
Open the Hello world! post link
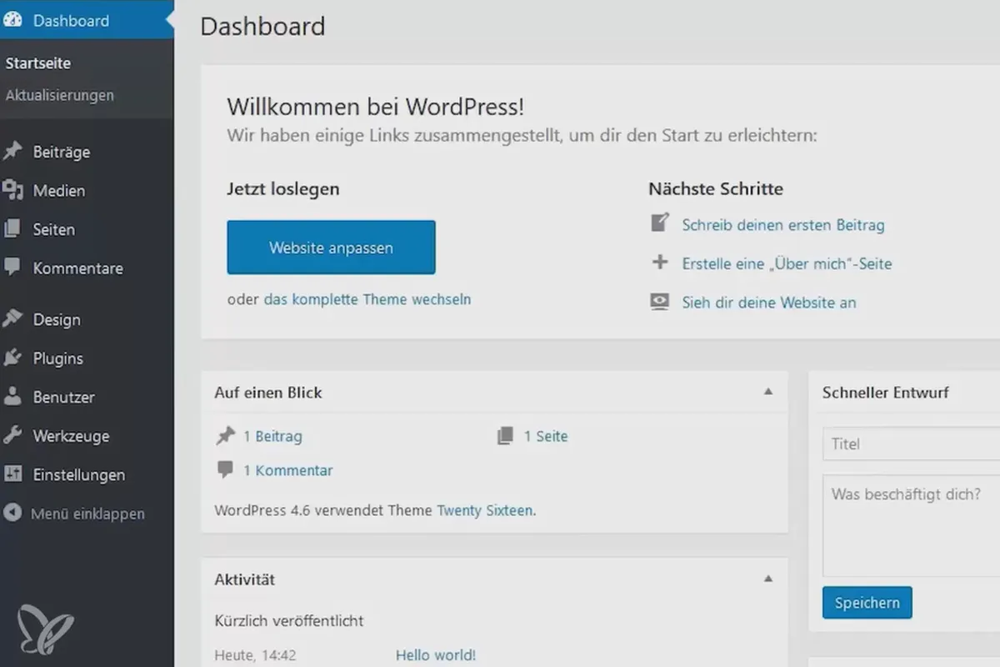coord(436,655)
